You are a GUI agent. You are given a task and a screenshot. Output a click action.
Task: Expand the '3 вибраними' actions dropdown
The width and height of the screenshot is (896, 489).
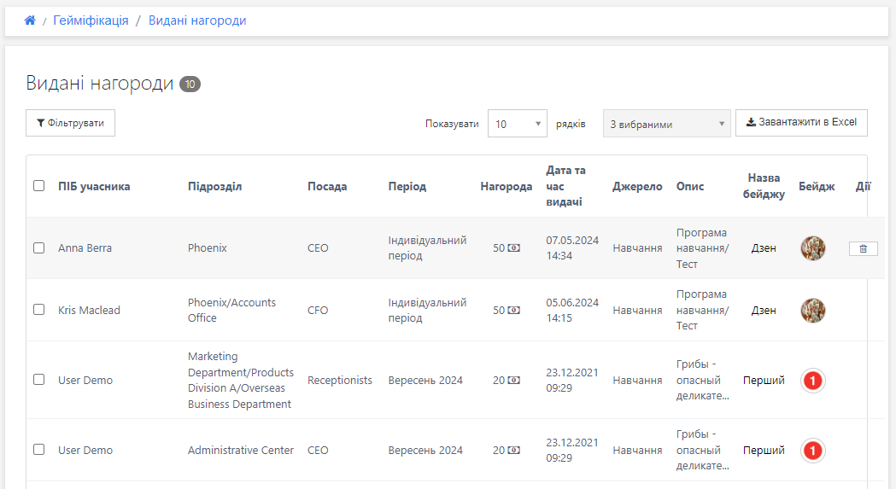666,124
